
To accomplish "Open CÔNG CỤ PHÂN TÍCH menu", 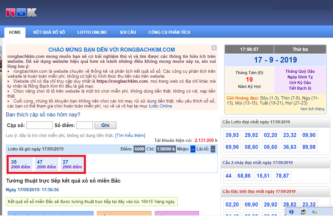I will [x=169, y=32].
